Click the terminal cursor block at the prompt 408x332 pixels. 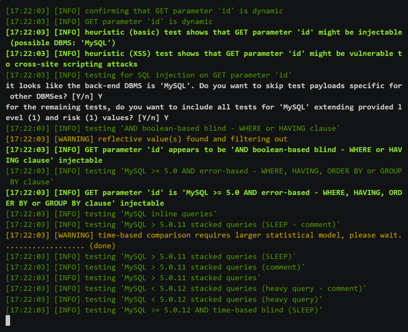point(8,321)
